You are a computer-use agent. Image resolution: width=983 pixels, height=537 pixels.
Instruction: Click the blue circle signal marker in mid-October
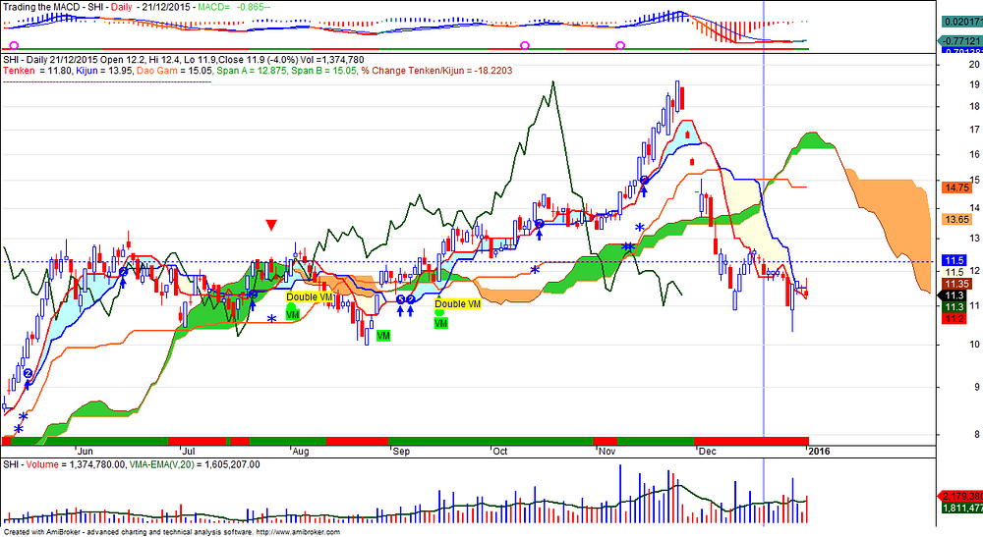(x=539, y=224)
